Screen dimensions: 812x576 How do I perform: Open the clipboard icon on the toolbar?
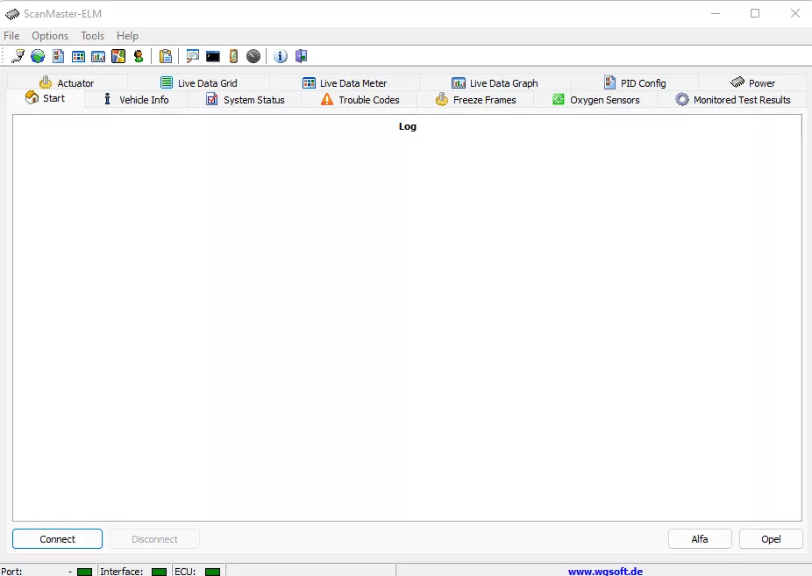[x=166, y=55]
